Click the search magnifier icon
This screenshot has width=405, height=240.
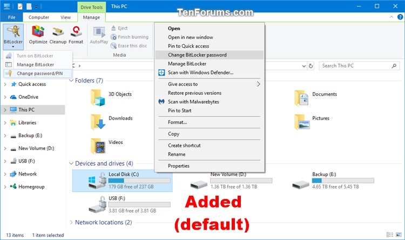[394, 66]
